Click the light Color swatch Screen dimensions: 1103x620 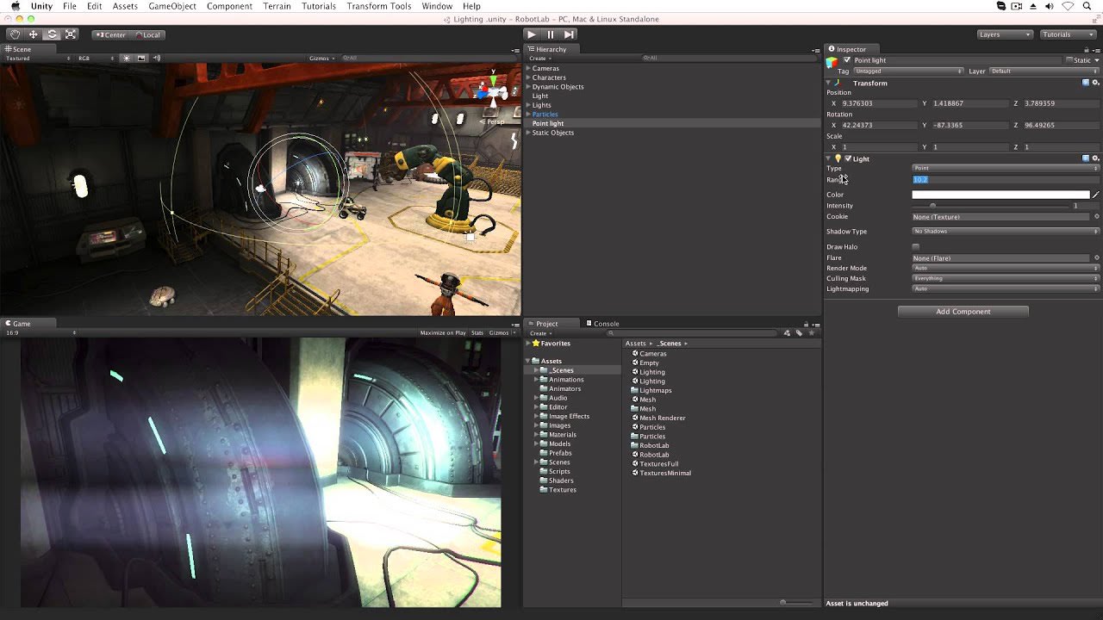(x=1000, y=195)
